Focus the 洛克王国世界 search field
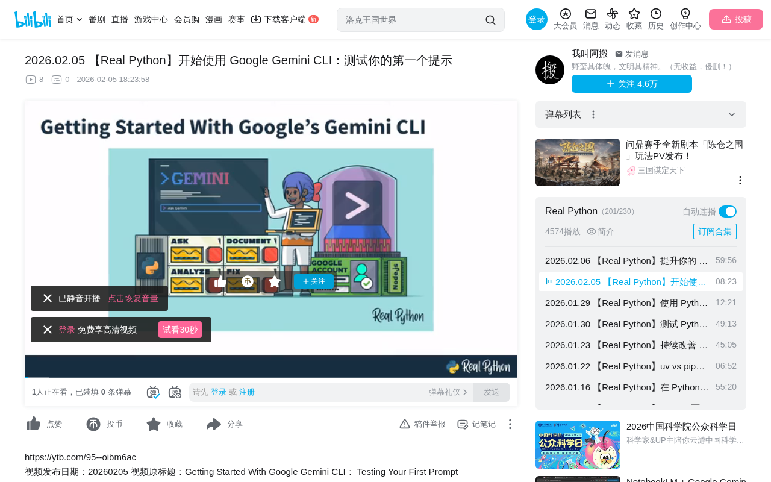 click(413, 20)
